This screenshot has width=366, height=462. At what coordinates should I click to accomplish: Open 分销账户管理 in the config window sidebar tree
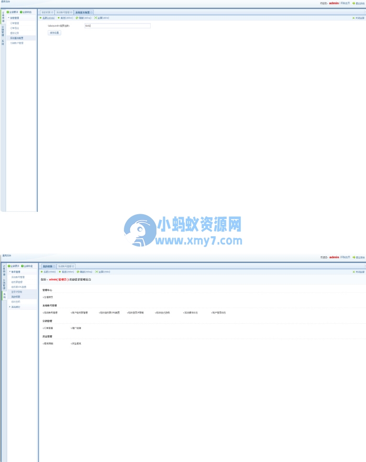(17, 43)
